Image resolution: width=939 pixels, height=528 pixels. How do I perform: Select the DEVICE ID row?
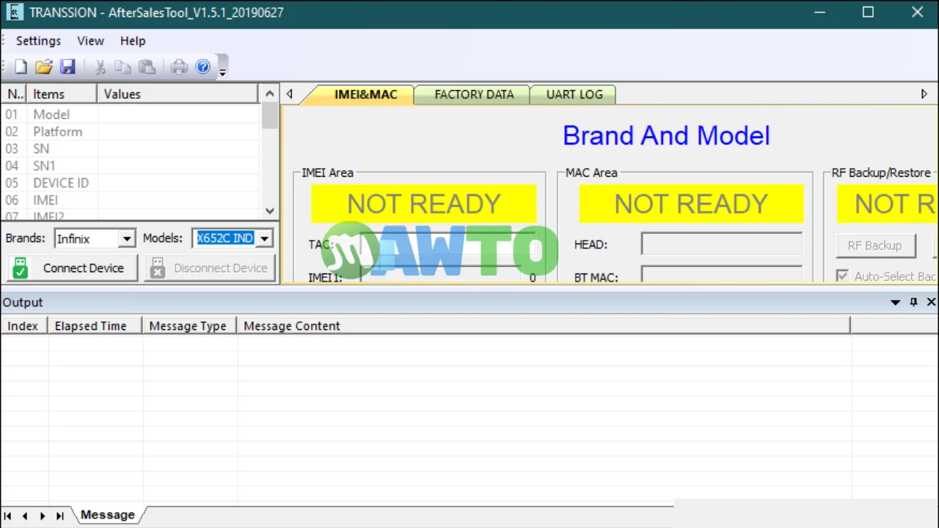coord(131,183)
